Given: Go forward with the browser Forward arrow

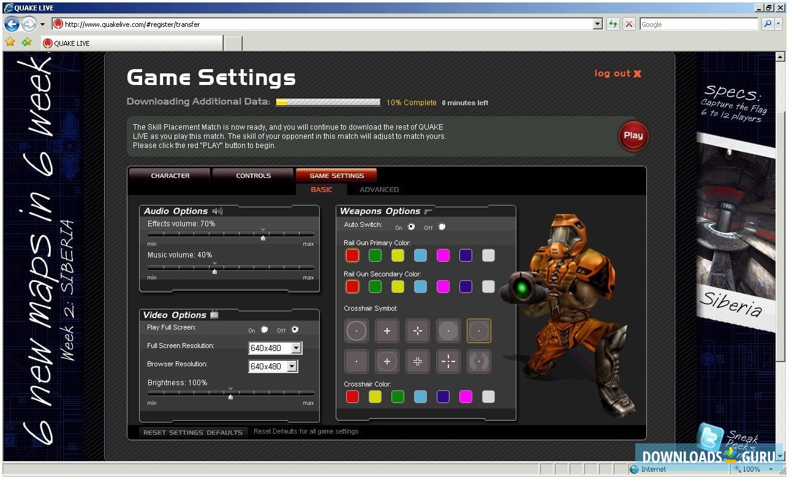Looking at the screenshot, I should [29, 24].
